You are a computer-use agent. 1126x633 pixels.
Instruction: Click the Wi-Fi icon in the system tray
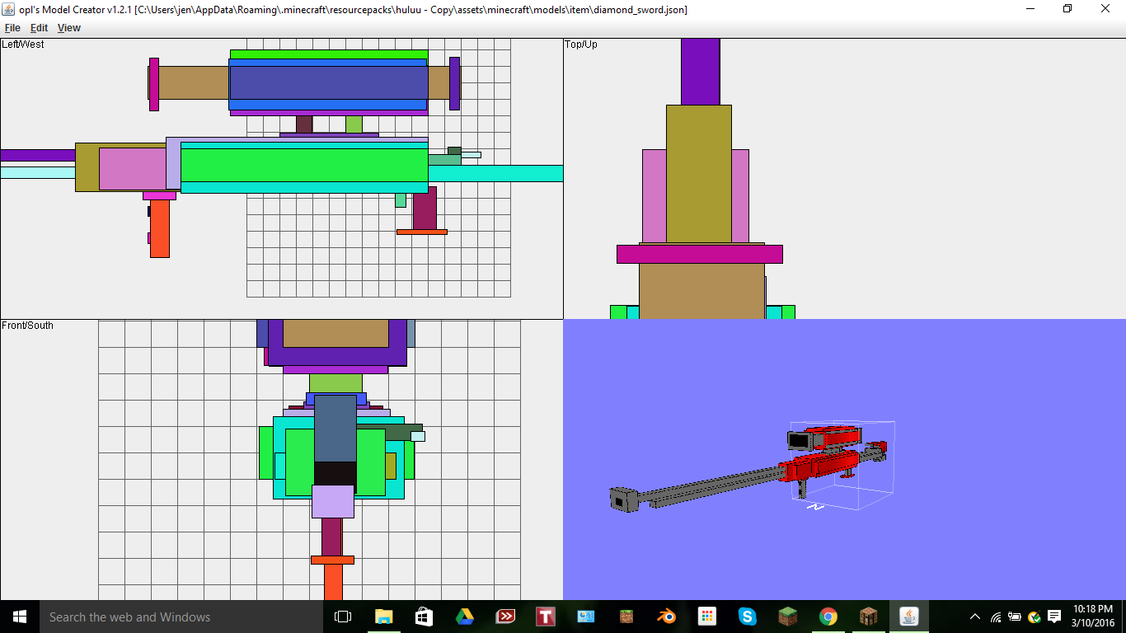(x=995, y=617)
